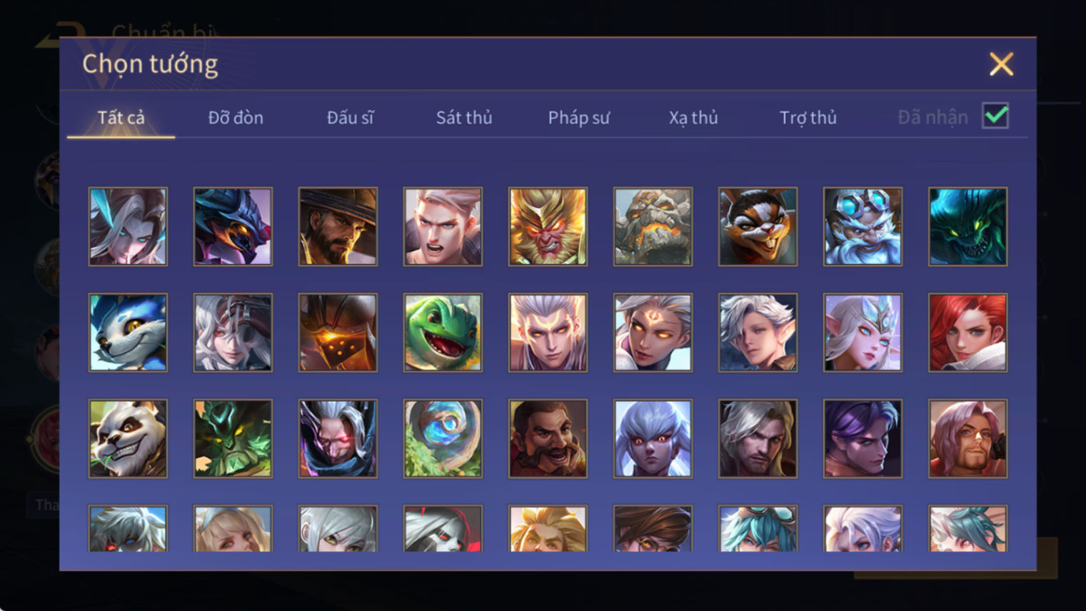Show the Trợ thủ hero category
The height and width of the screenshot is (611, 1086).
pyautogui.click(x=808, y=118)
